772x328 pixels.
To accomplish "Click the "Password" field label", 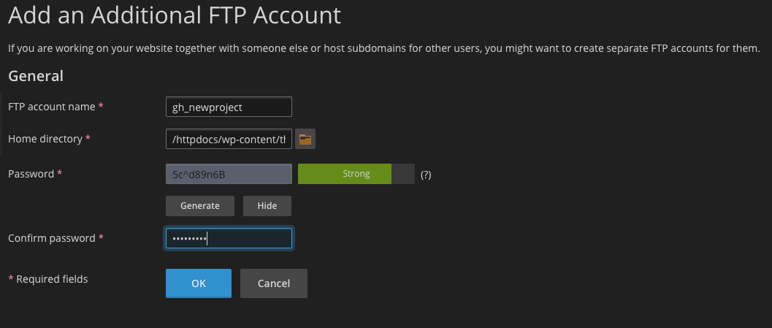I will coord(31,174).
